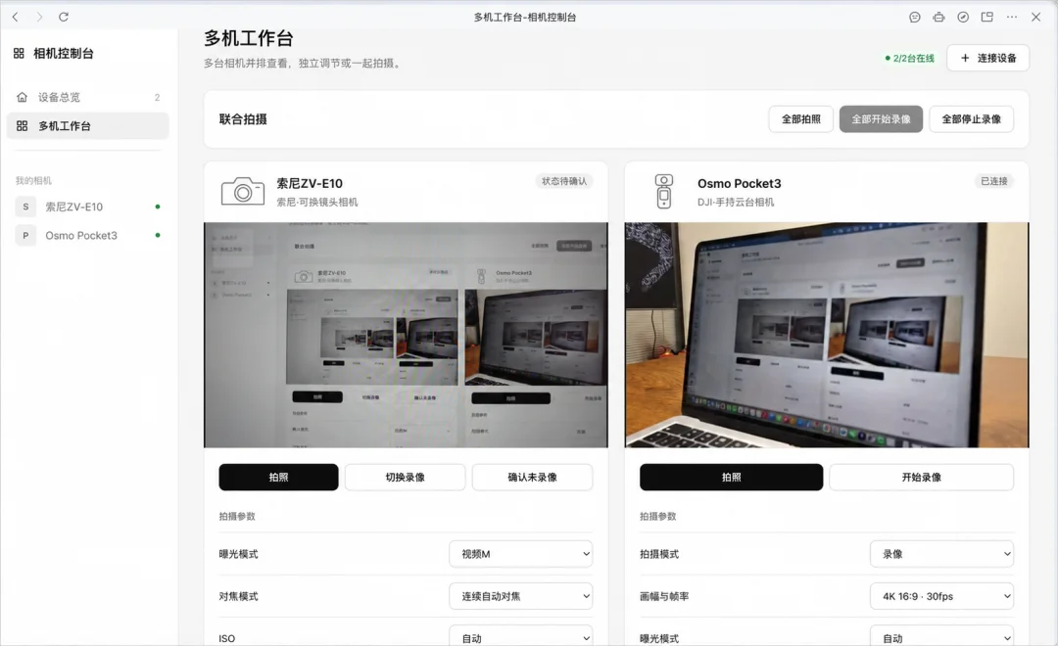Image resolution: width=1058 pixels, height=646 pixels.
Task: Click the 状态待确认 status badge
Action: [564, 181]
